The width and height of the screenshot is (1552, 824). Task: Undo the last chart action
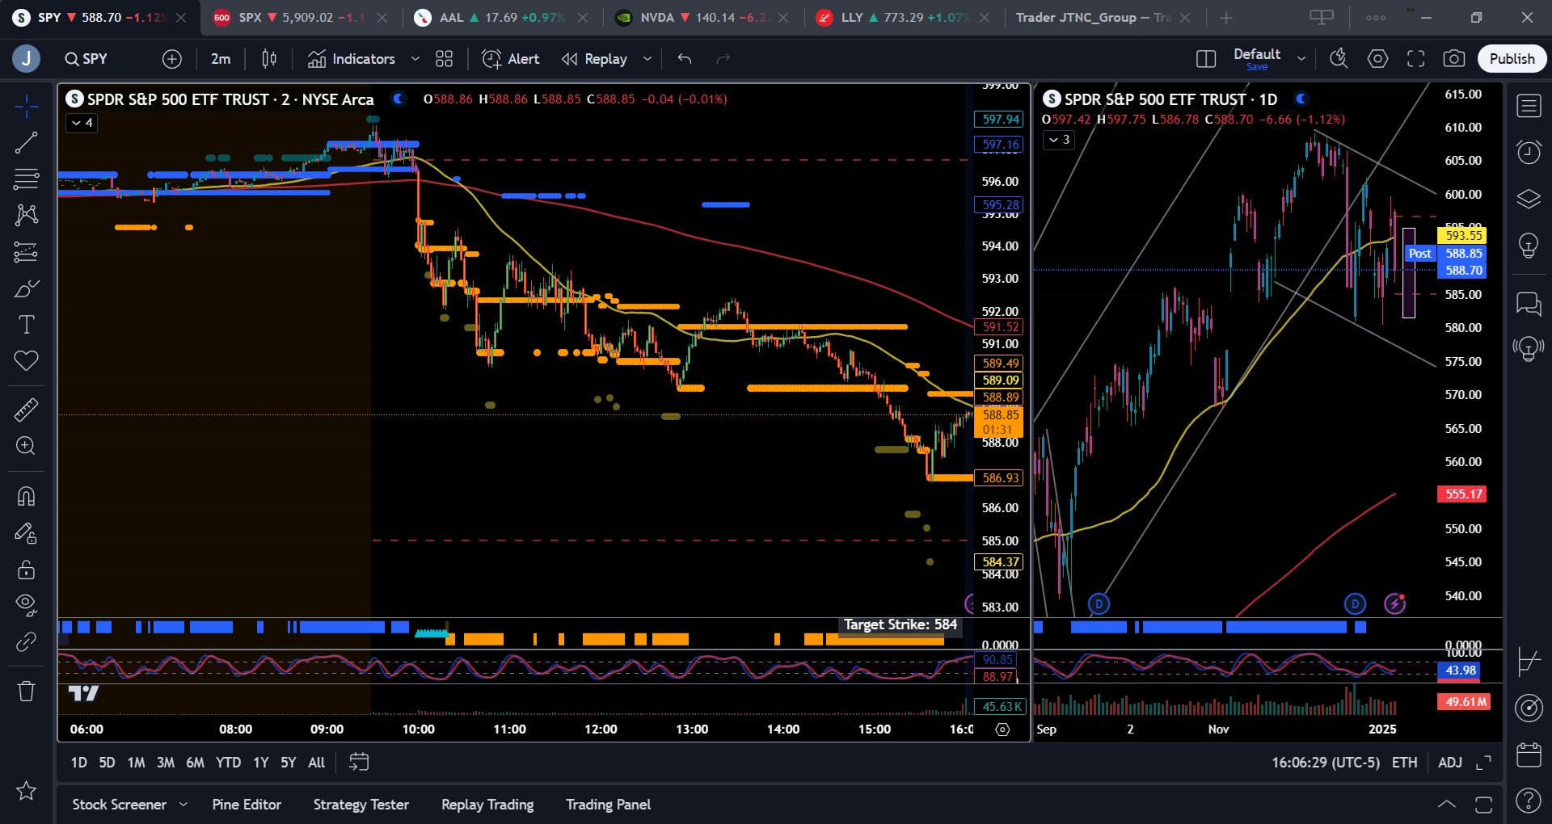tap(685, 59)
